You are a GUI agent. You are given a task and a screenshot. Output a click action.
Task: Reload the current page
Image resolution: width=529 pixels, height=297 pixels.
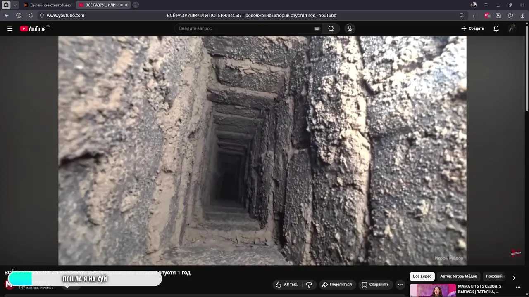click(31, 15)
